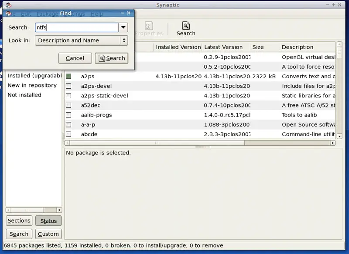Switch to the Custom filters view

coord(48,234)
